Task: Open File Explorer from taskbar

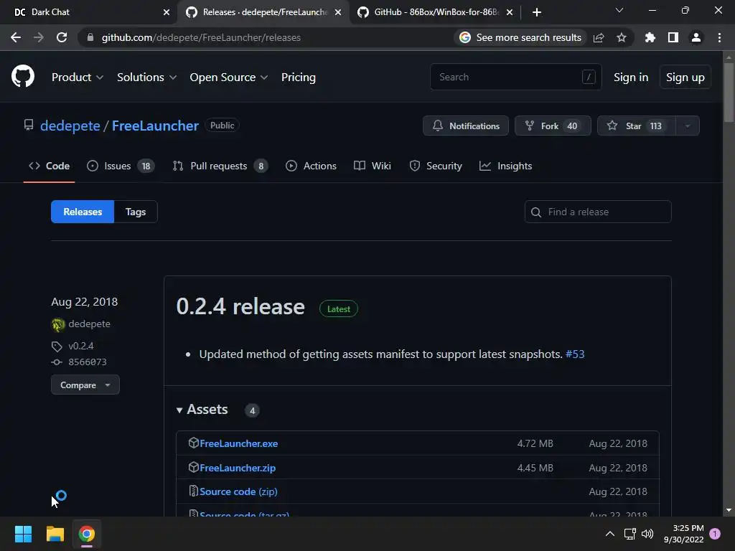Action: tap(55, 534)
